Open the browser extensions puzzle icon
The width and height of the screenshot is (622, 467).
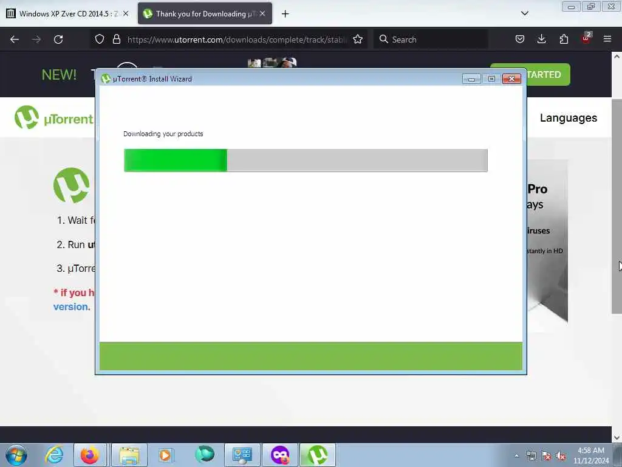point(564,39)
